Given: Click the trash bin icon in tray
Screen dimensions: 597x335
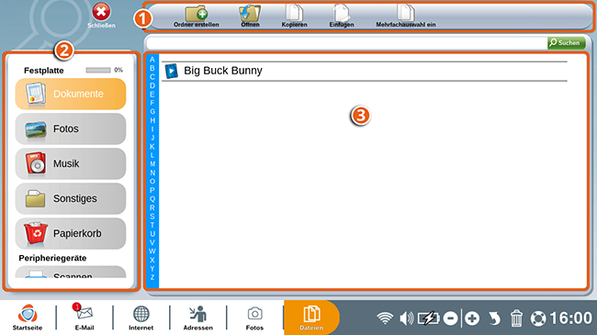Looking at the screenshot, I should coord(516,318).
